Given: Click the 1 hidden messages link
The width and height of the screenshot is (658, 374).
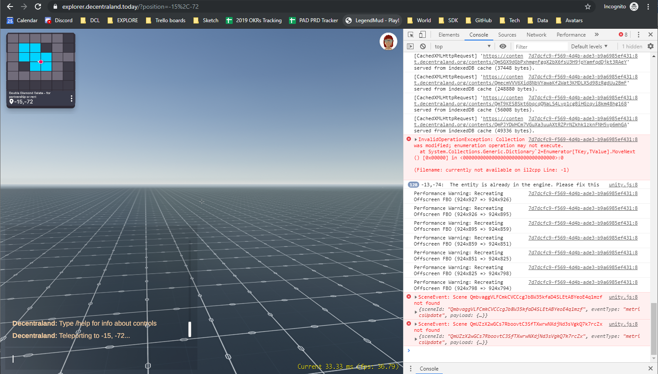Looking at the screenshot, I should coord(632,46).
